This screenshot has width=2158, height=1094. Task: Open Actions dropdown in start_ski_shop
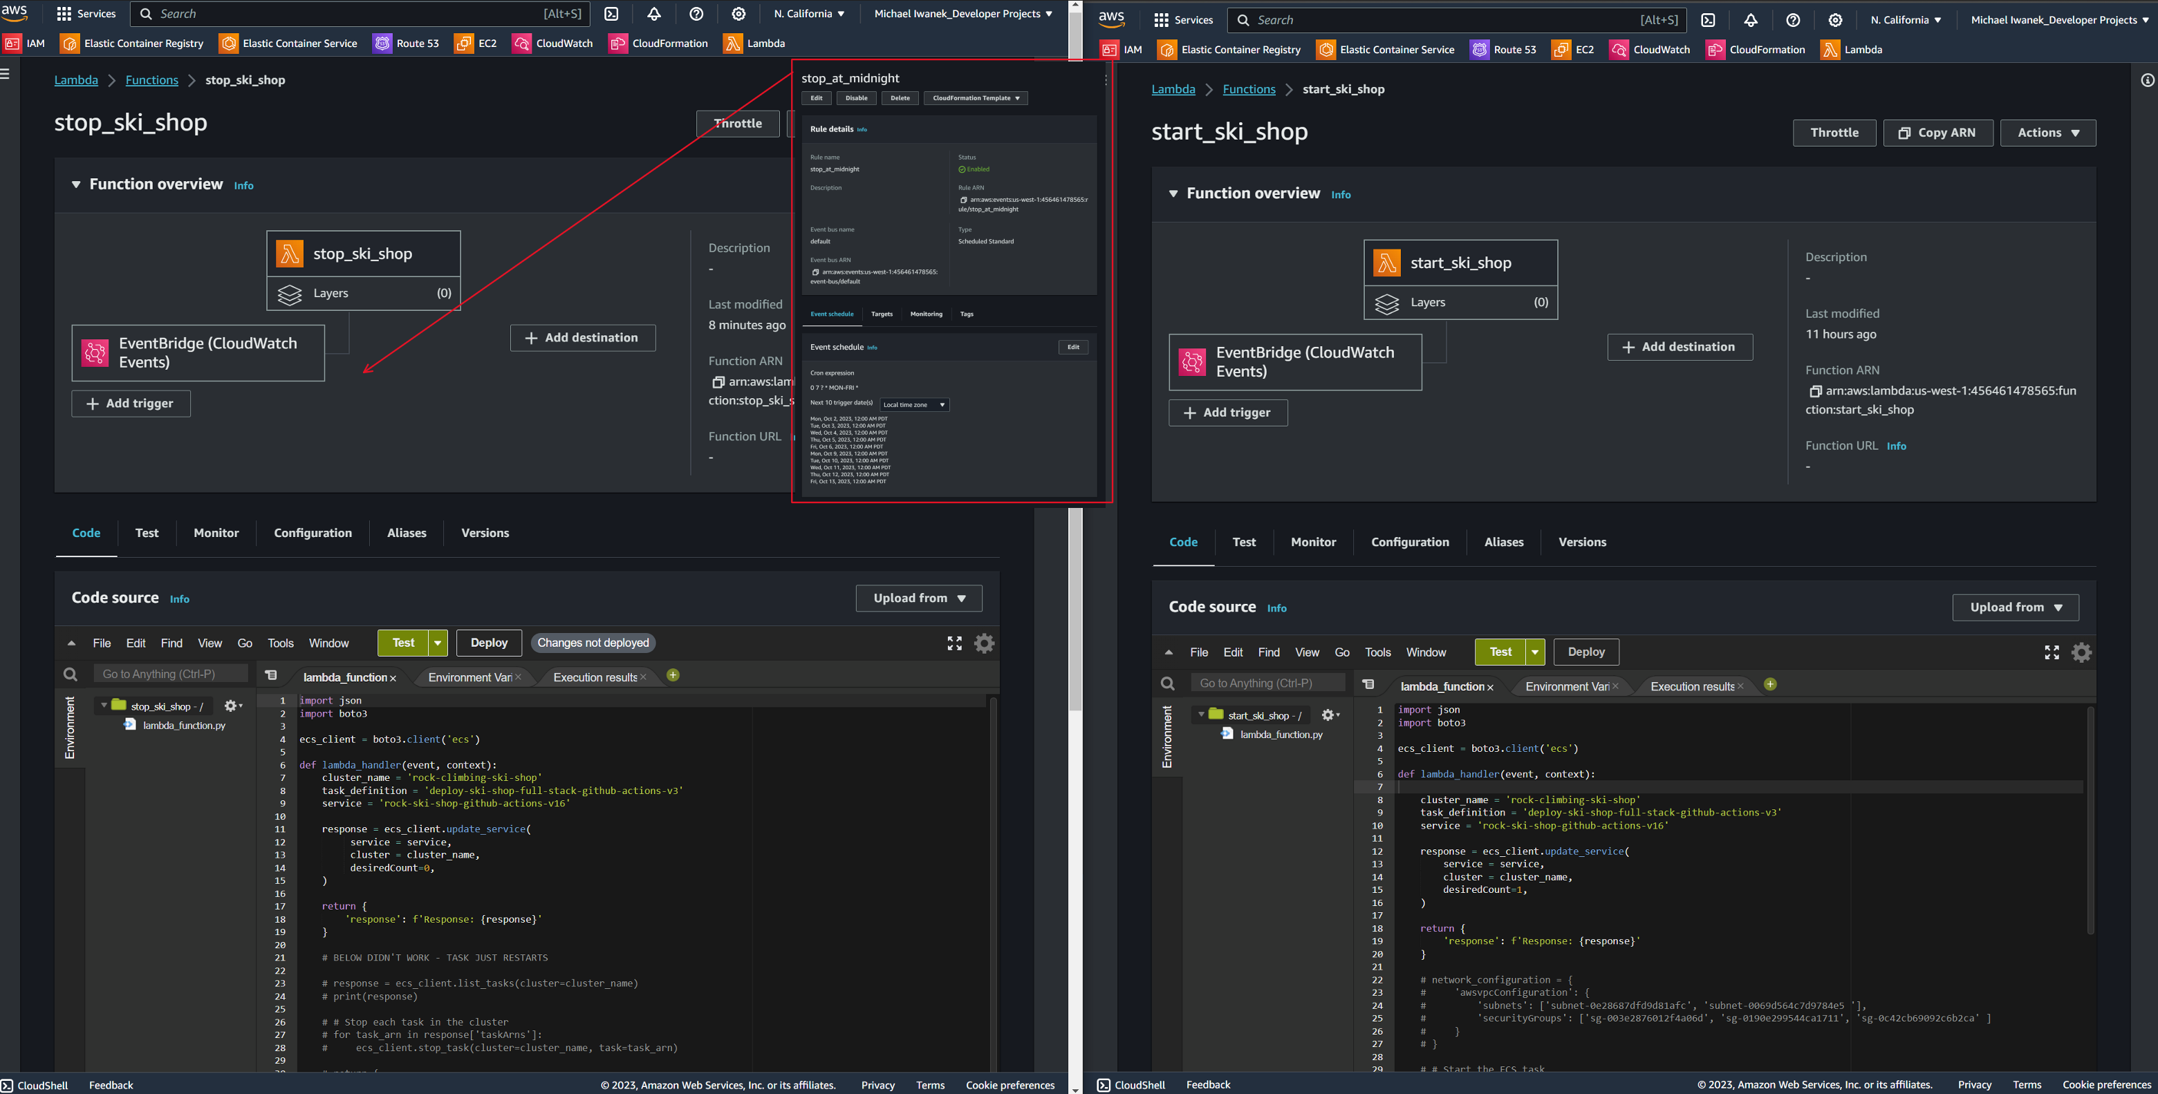2048,132
